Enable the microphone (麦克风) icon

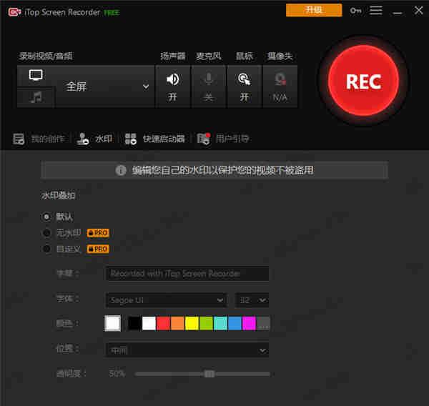click(x=208, y=80)
